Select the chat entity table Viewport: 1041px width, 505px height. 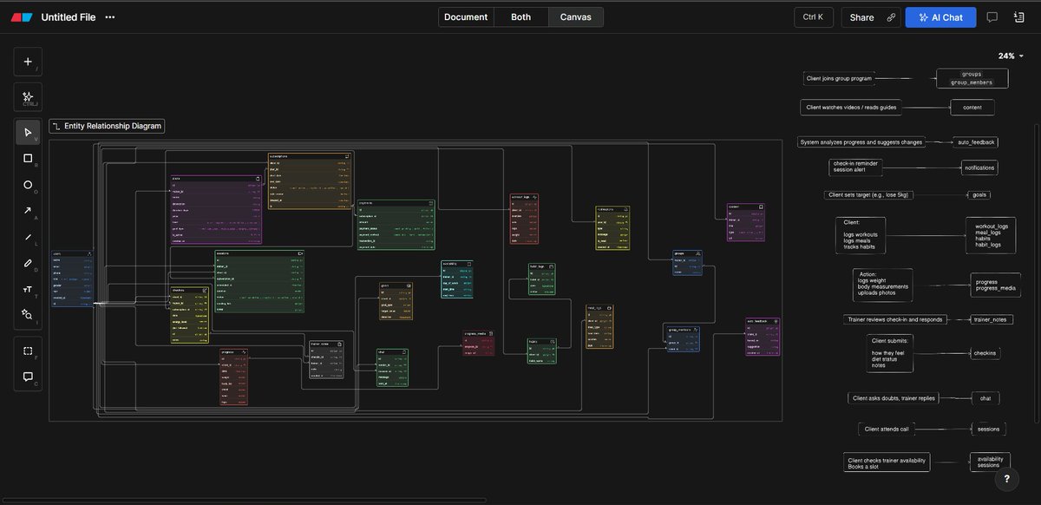click(x=392, y=367)
